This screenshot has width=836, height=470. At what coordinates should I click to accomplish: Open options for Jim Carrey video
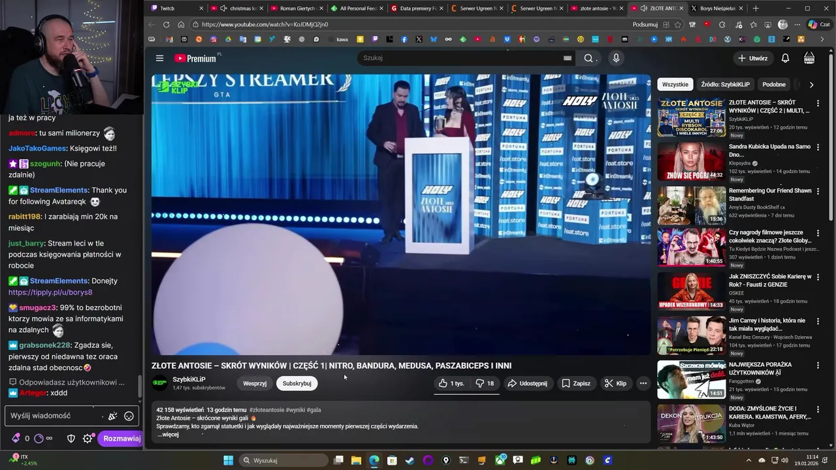tap(818, 321)
